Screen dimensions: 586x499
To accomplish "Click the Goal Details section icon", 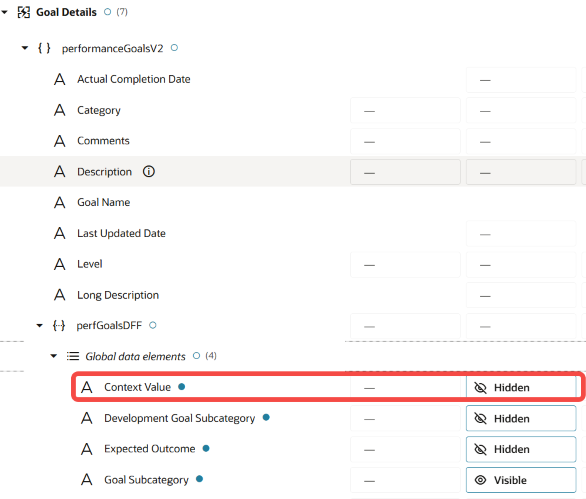I will (x=23, y=12).
